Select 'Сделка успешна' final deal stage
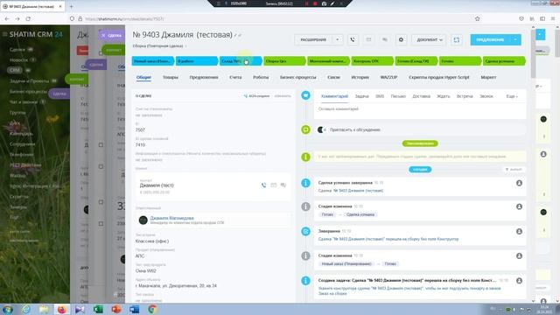Screen dimensions: 560x315 pos(504,61)
